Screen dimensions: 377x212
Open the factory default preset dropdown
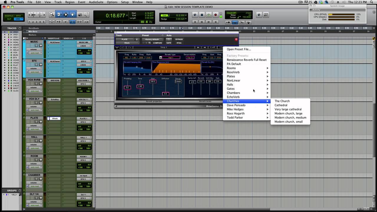(152, 39)
